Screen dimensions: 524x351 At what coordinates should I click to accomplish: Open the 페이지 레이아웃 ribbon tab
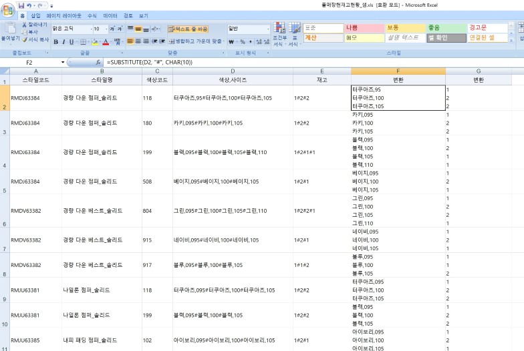tap(64, 16)
